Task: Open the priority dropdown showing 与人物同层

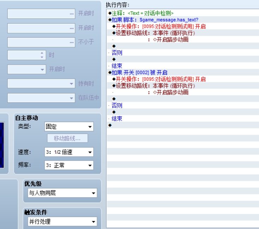Action: [62, 193]
